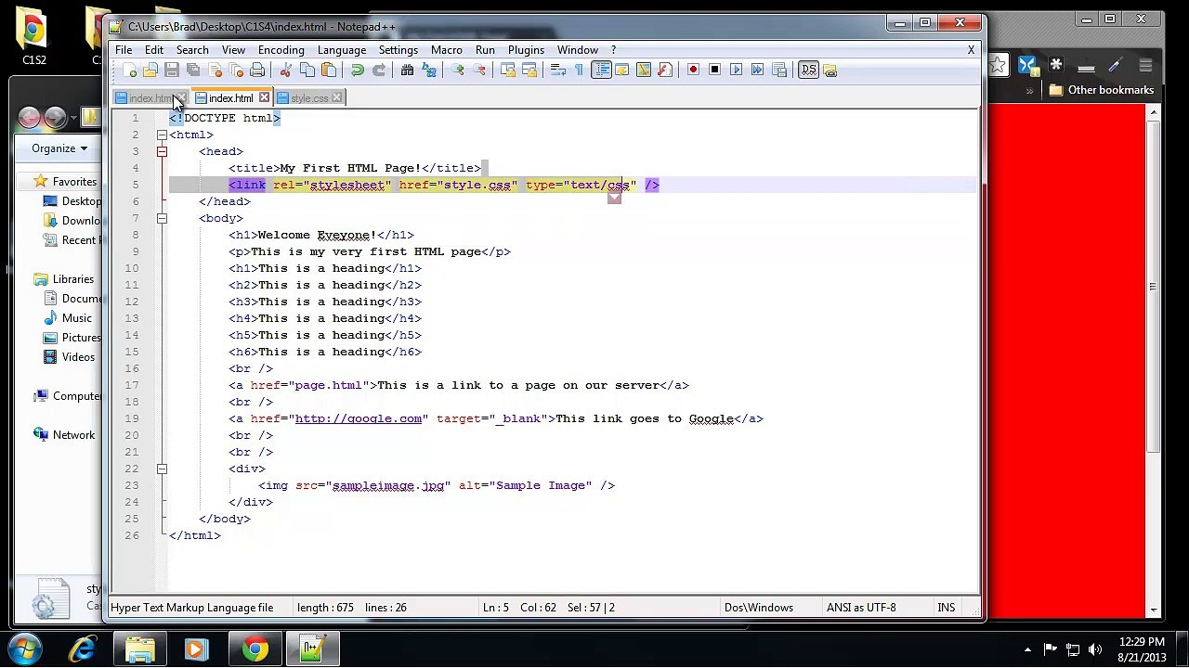The image size is (1189, 668).
Task: Click the Stop recording square icon
Action: (x=714, y=71)
